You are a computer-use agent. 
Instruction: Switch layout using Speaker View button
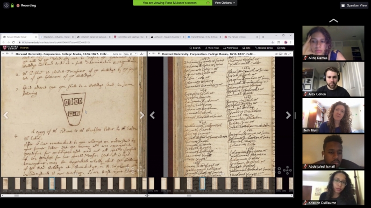click(354, 5)
